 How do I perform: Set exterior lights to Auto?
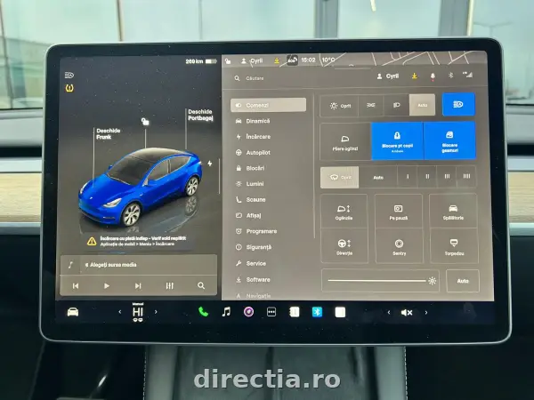pos(422,105)
